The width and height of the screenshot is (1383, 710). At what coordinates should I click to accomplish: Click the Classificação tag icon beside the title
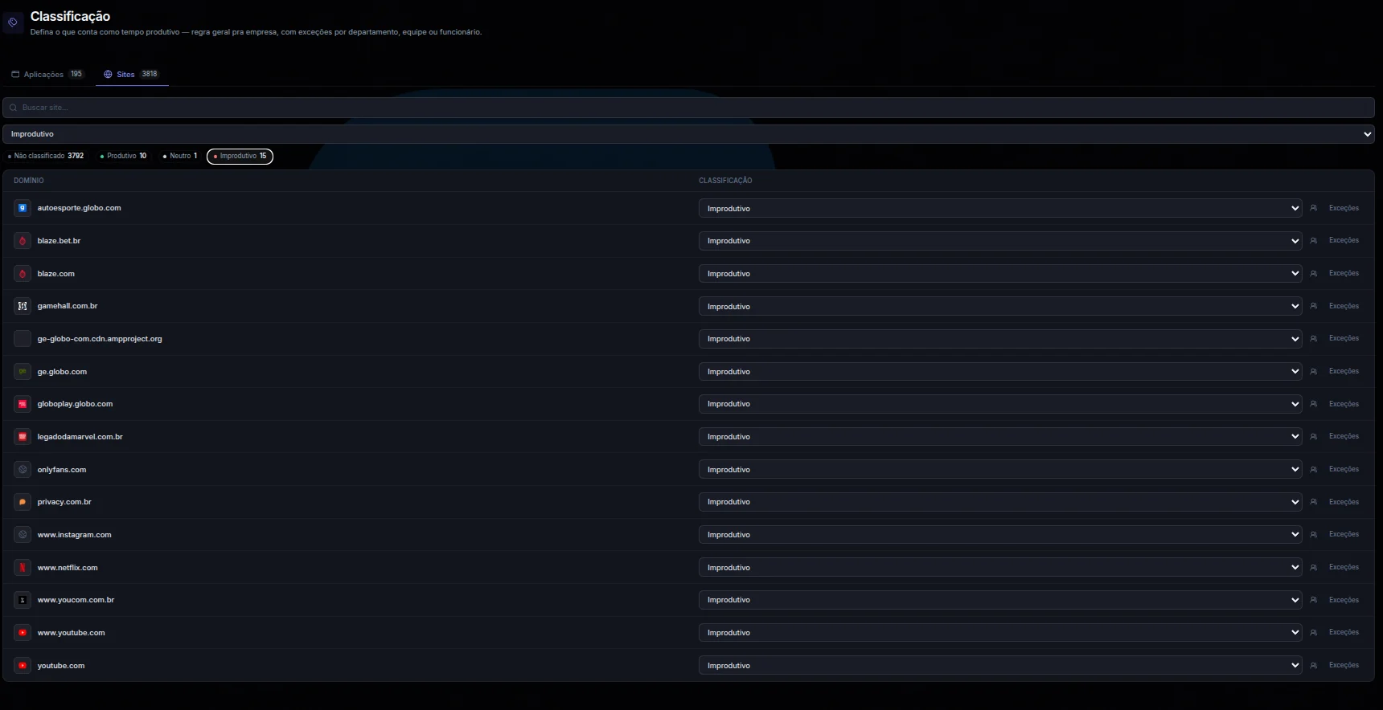tap(13, 22)
